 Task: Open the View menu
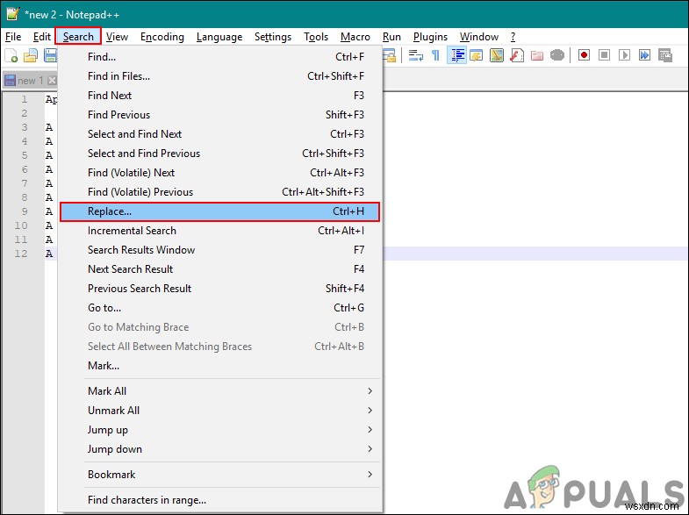pyautogui.click(x=117, y=37)
